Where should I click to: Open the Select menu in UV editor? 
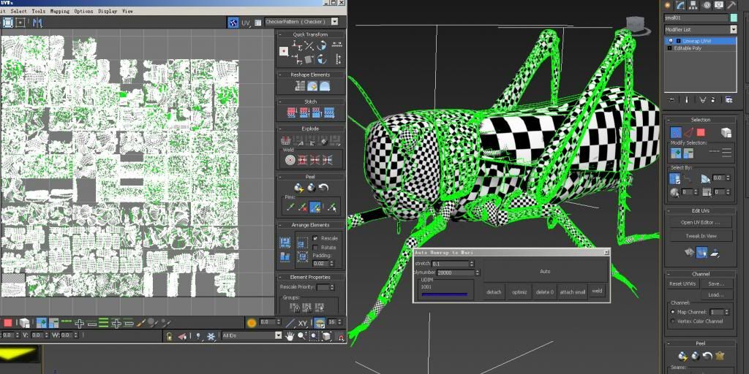tap(18, 11)
